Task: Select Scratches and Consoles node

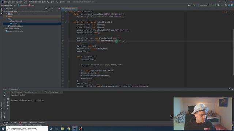Action: pyautogui.click(x=14, y=31)
